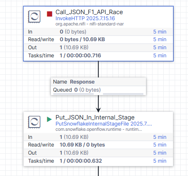
Task: Click the org.apache.nifi - nifi-standard-nar bundle text
Action: pyautogui.click(x=90, y=24)
